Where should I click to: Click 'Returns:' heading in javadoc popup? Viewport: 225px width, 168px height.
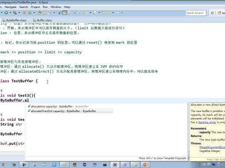pos(196,136)
